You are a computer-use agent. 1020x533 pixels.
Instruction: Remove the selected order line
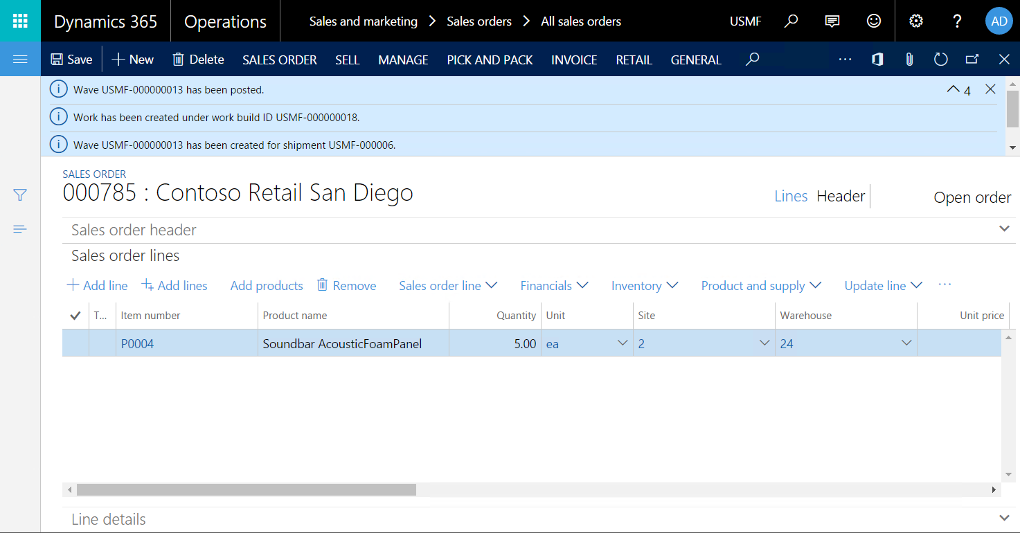click(346, 285)
